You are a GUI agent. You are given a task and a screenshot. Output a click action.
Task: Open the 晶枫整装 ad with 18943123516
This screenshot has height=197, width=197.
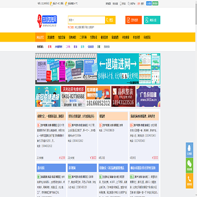point(123,96)
